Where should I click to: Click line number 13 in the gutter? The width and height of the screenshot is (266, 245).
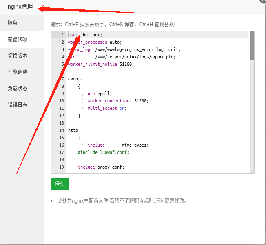pos(62,123)
